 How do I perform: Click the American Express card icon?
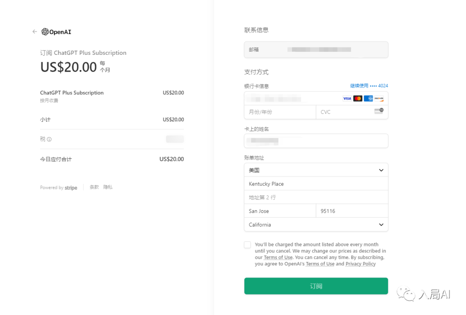368,98
